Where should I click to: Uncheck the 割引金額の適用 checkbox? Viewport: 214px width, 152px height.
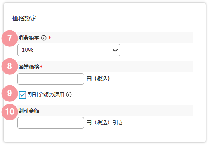point(22,95)
